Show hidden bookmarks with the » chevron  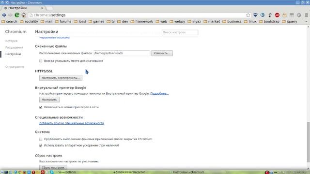click(306, 21)
